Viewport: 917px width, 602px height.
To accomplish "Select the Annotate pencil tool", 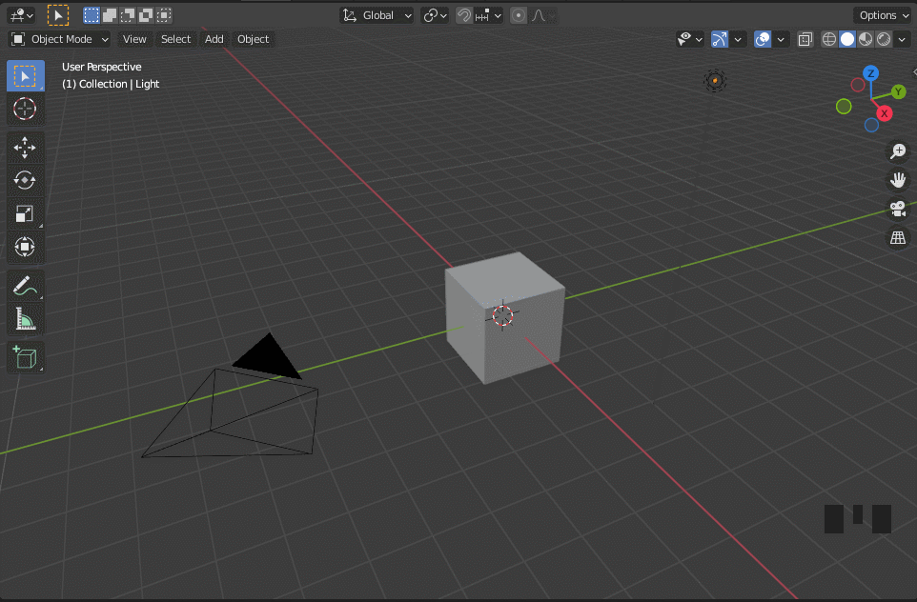I will click(x=25, y=286).
